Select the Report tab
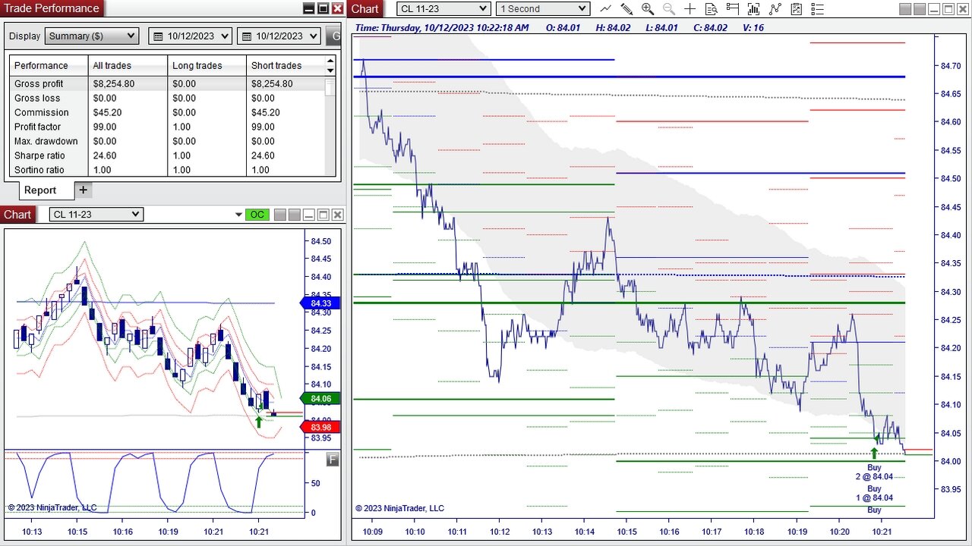 click(40, 190)
